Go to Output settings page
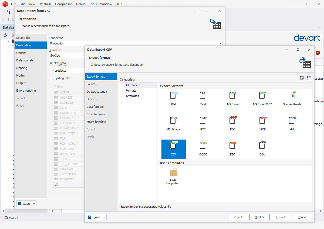Viewport: 324px width, 229px height. coord(96,92)
